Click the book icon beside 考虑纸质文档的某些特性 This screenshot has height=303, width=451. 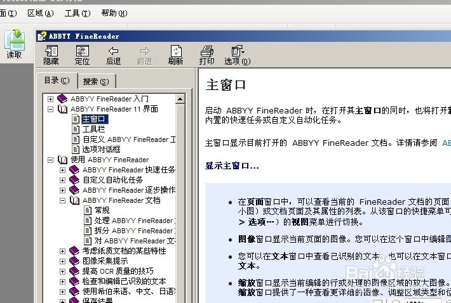(x=74, y=251)
